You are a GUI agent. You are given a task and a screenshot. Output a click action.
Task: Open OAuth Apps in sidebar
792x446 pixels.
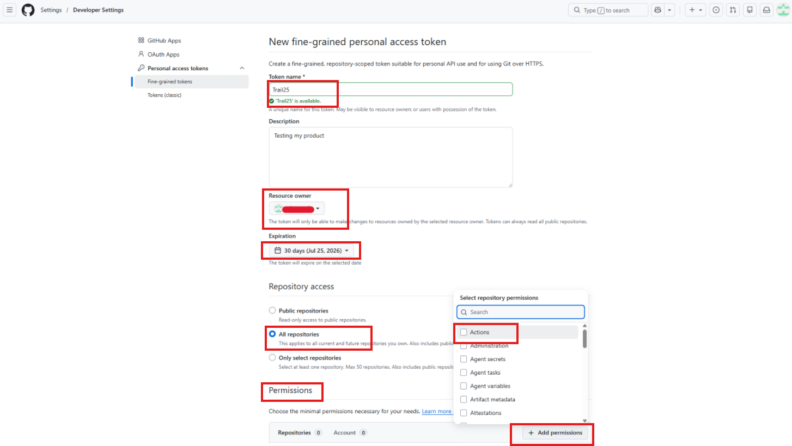(163, 54)
